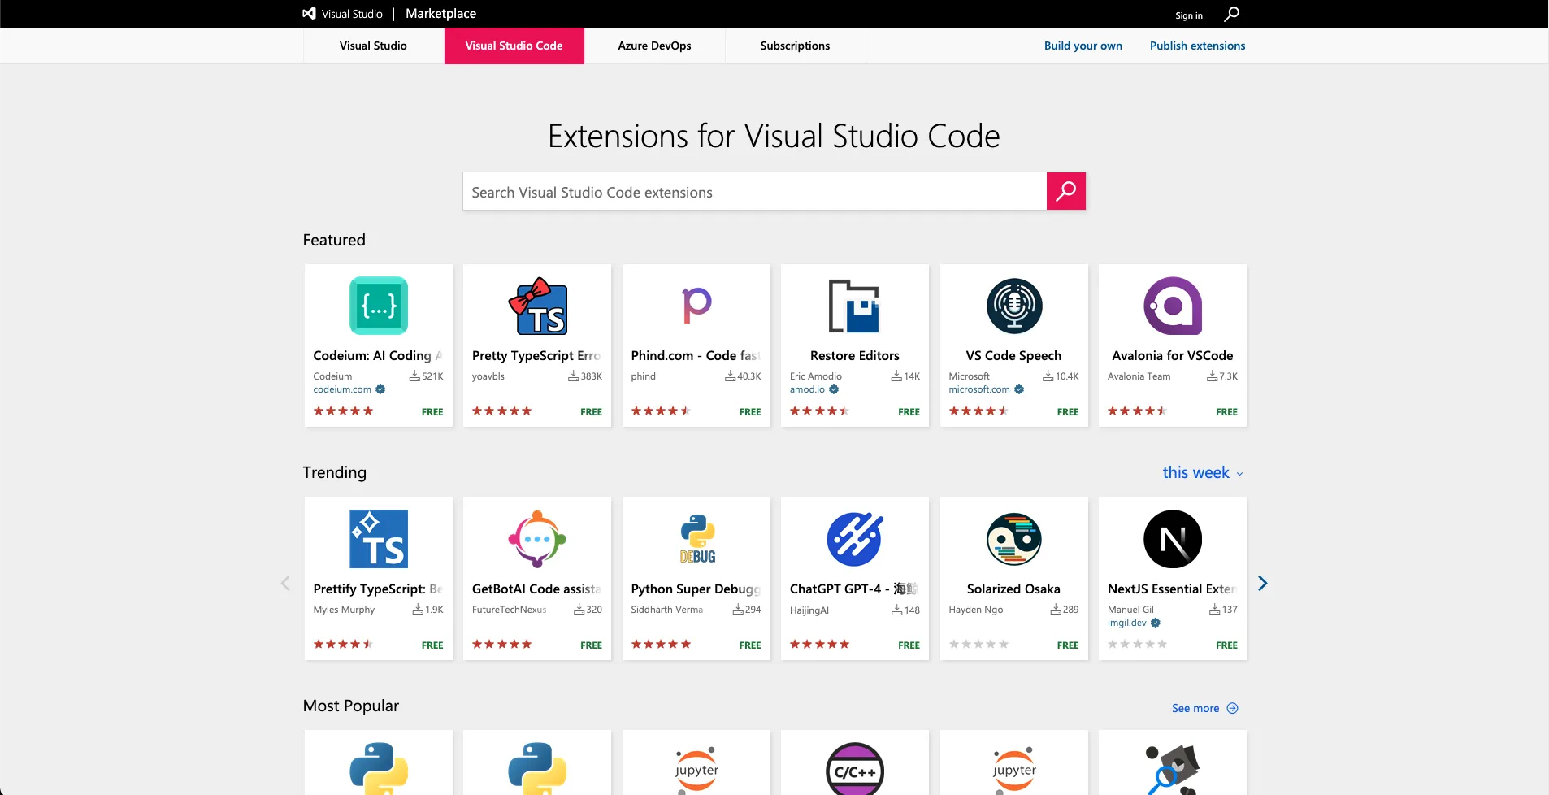1549x795 pixels.
Task: Open the amod.io publisher link
Action: 807,389
